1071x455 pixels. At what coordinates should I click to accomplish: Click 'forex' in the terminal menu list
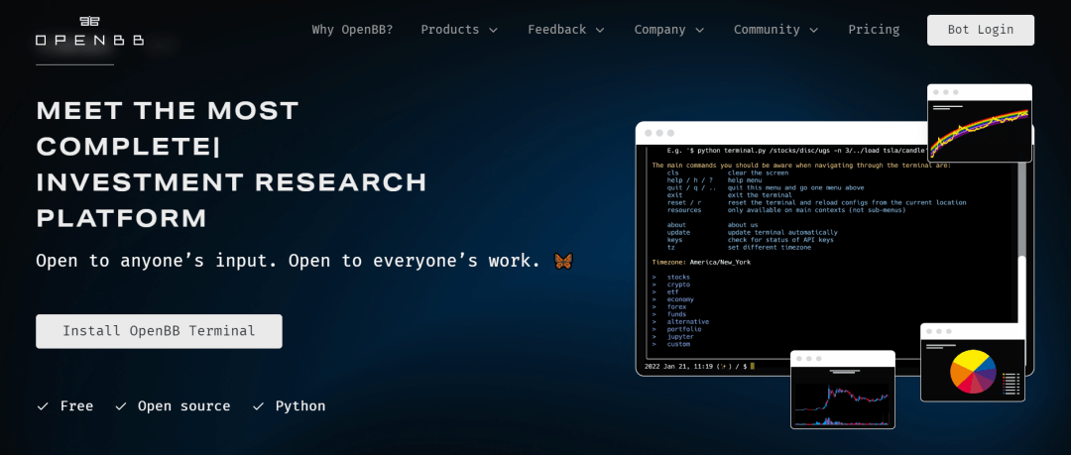(x=677, y=306)
